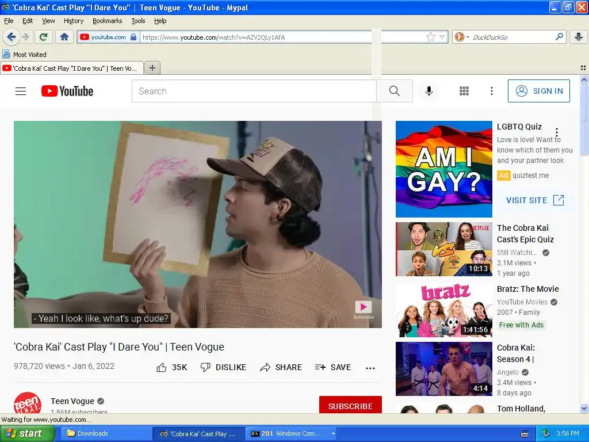Click the magnifier in the DuckDuckGo box
The image size is (589, 442).
point(559,37)
